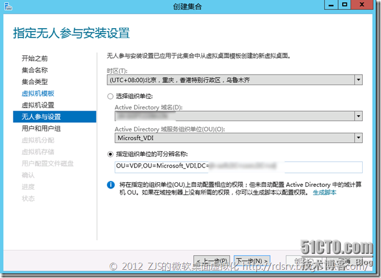Click the blue information icon
The width and height of the screenshot is (381, 278).
(111, 185)
